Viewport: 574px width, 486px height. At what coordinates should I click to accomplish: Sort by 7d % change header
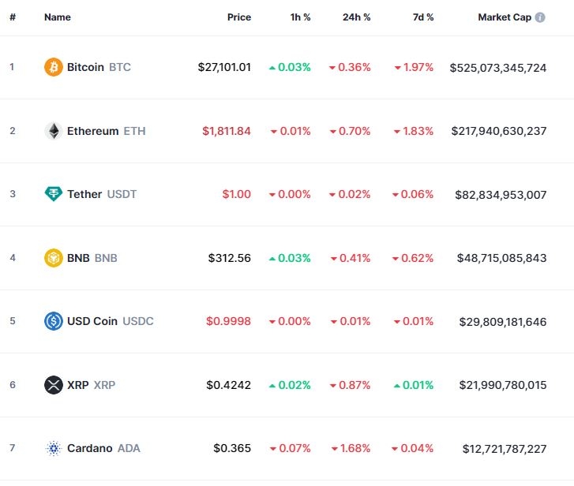423,17
